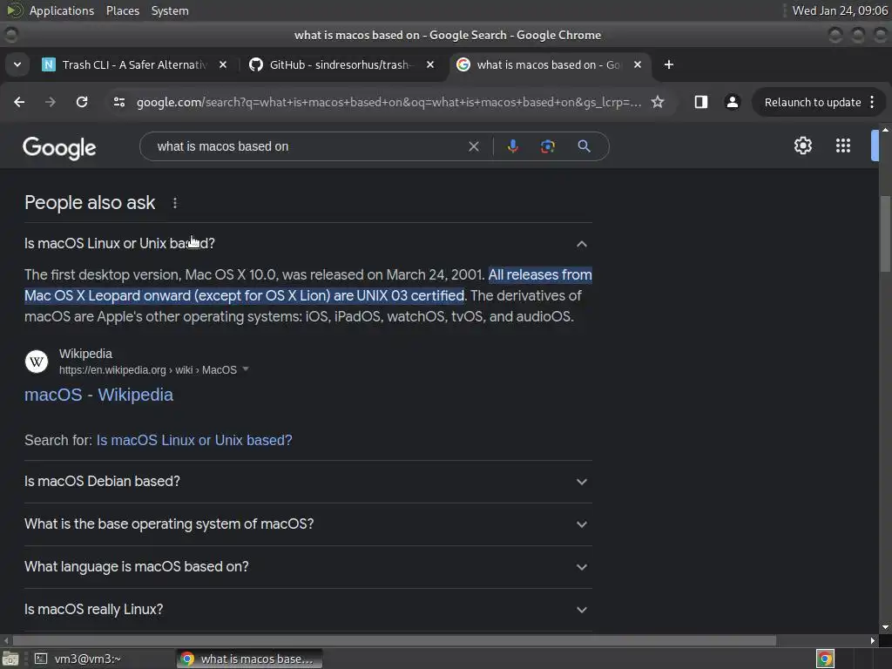The height and width of the screenshot is (669, 892).
Task: Open Google quick settings gear
Action: (x=802, y=145)
